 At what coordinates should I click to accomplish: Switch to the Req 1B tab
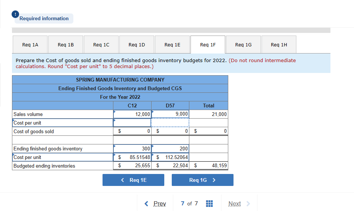pyautogui.click(x=66, y=45)
